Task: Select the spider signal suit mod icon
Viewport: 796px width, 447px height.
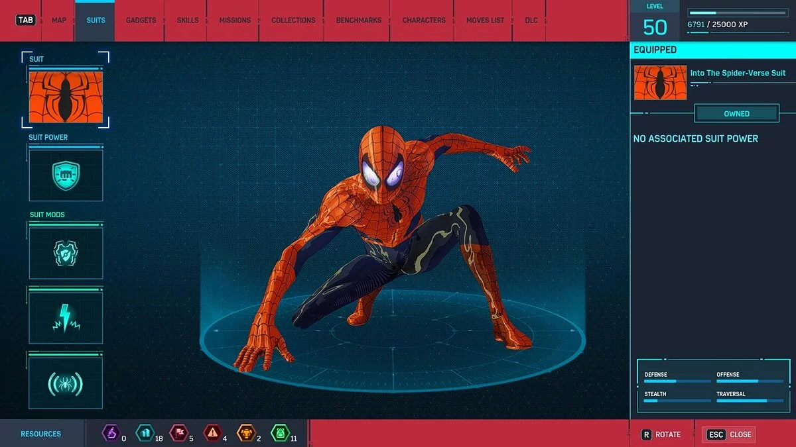Action: (x=65, y=381)
